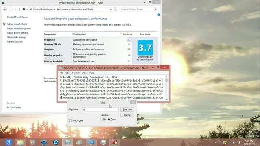Viewport: 260px width, 146px height.
Task: Go forward in Control Panel navigation
Action: click(11, 9)
